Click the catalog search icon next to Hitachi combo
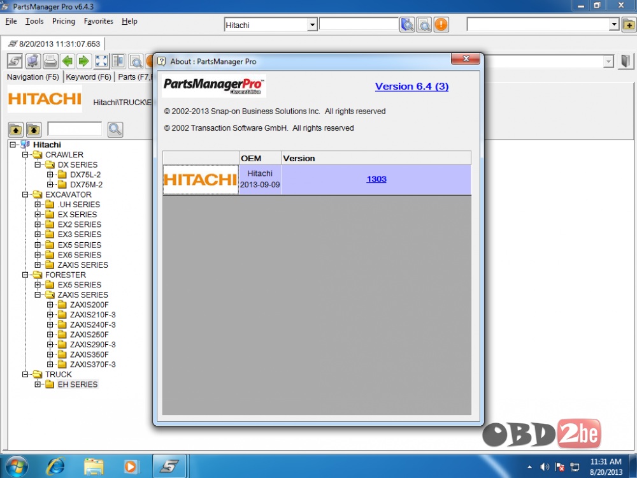This screenshot has width=637, height=478. (x=407, y=25)
